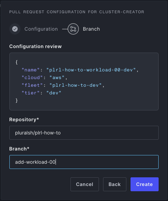Click the "dev" tier value
168x201 pixels.
(54, 93)
